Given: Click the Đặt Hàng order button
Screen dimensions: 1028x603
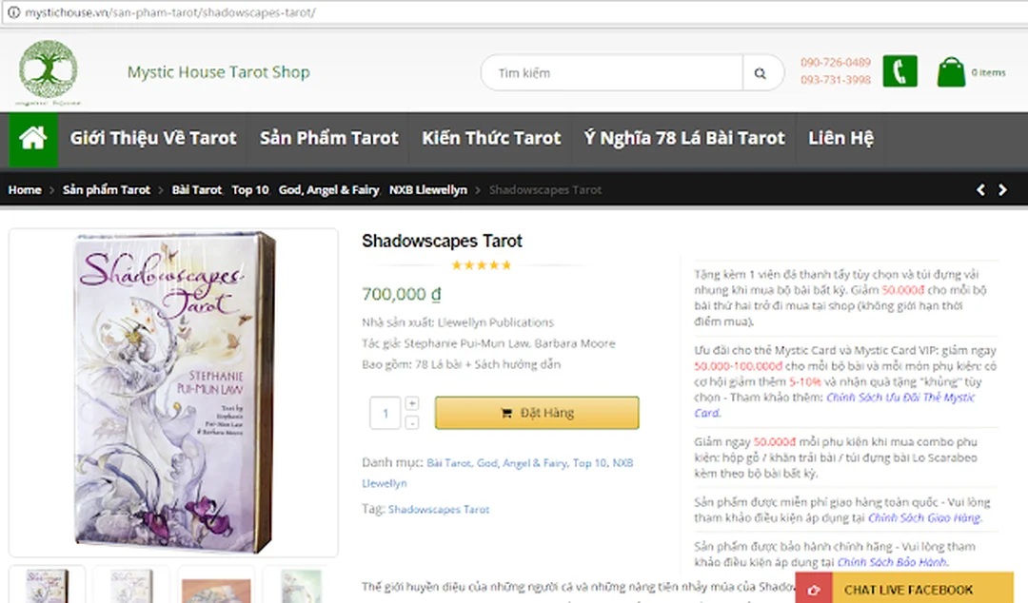Looking at the screenshot, I should pyautogui.click(x=537, y=413).
